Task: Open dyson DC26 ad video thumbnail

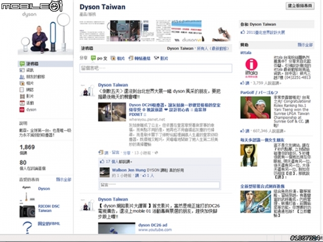Action: coord(117,228)
